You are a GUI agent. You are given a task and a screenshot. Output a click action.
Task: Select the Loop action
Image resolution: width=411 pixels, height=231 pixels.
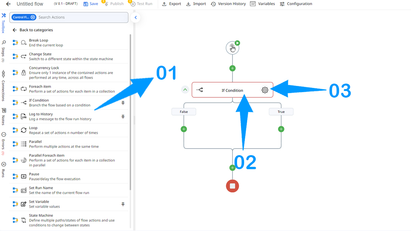point(69,130)
